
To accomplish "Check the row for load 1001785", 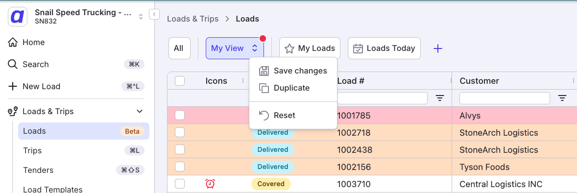I will [x=180, y=115].
